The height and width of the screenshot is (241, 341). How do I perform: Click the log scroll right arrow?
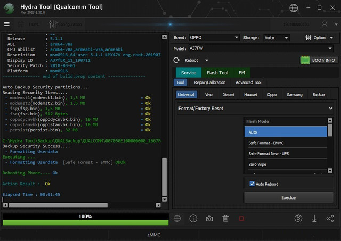coord(158,205)
